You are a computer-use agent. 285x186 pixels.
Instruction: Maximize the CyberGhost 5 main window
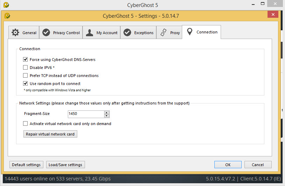pyautogui.click(x=263, y=3)
